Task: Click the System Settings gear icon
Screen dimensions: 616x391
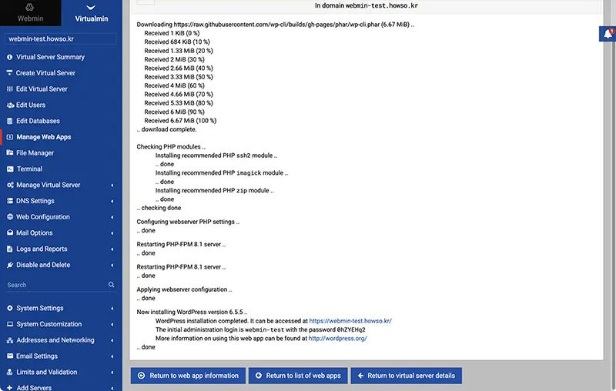Action: [x=10, y=308]
